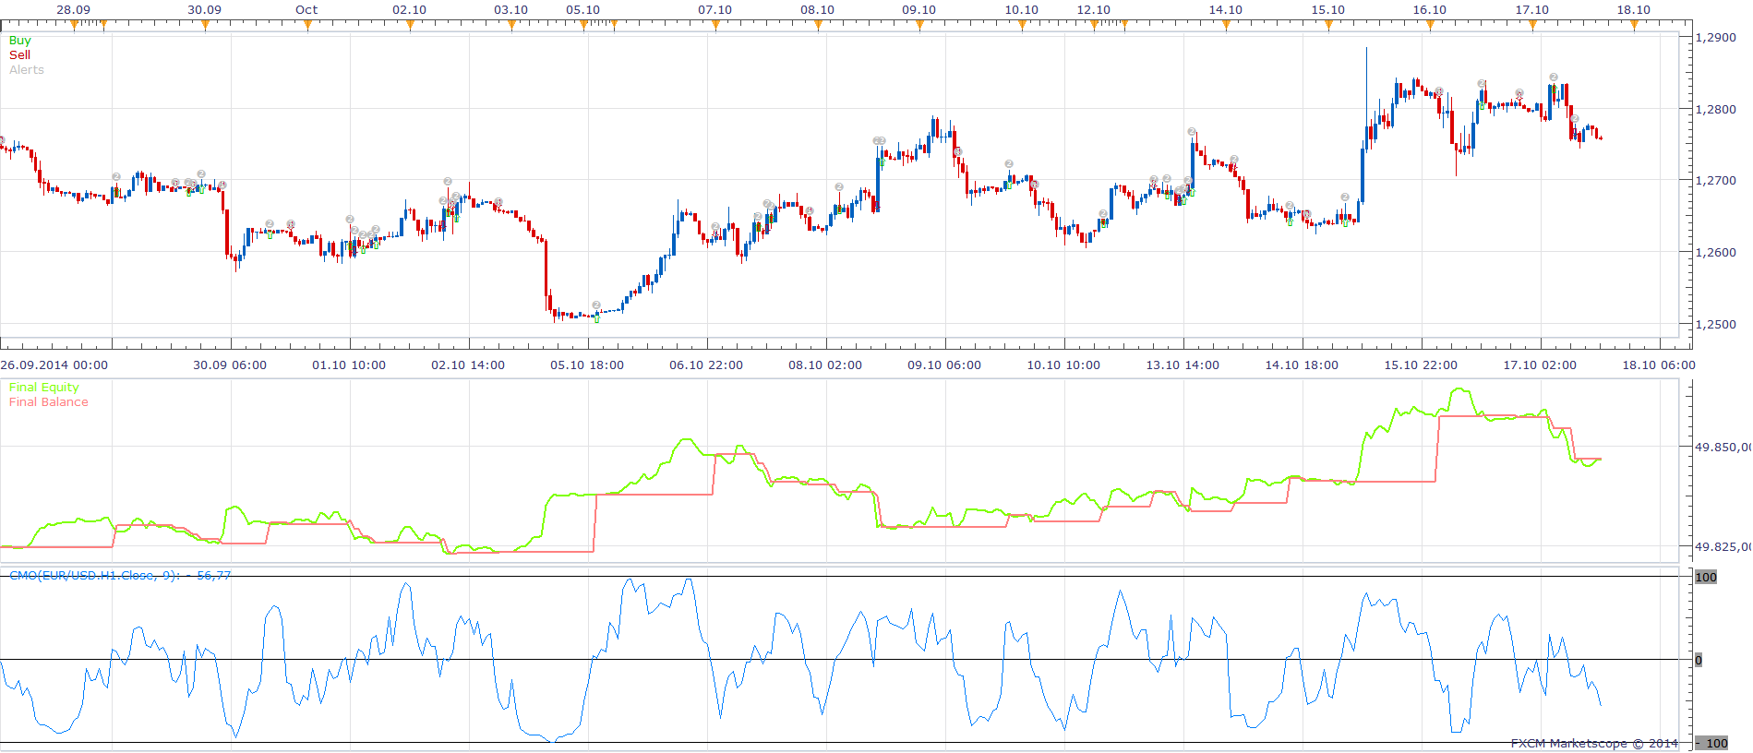Click the orange day marker under 05.10
Screen dimensions: 1753x753
coord(583,26)
